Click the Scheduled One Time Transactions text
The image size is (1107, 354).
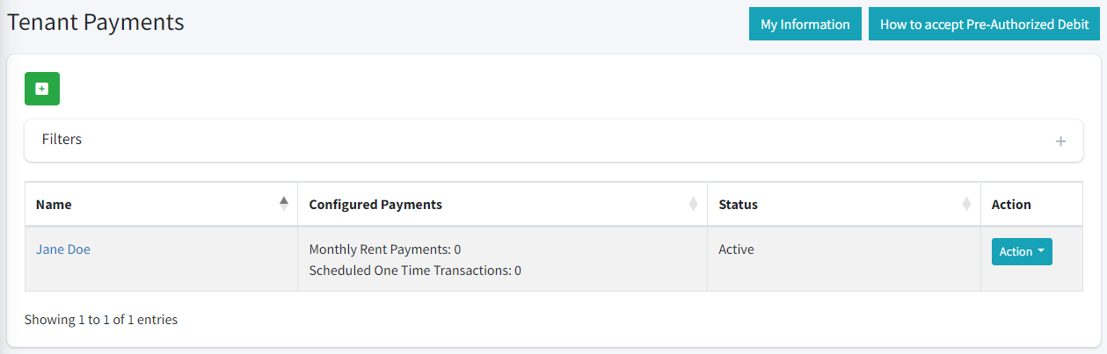pyautogui.click(x=415, y=271)
